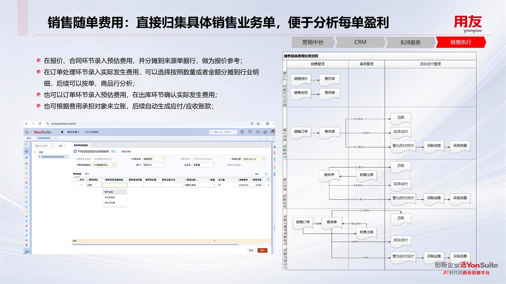Viewport: 506px width, 284px height.
Task: Choose 客户承担 from the dropdown list
Action: point(109,192)
